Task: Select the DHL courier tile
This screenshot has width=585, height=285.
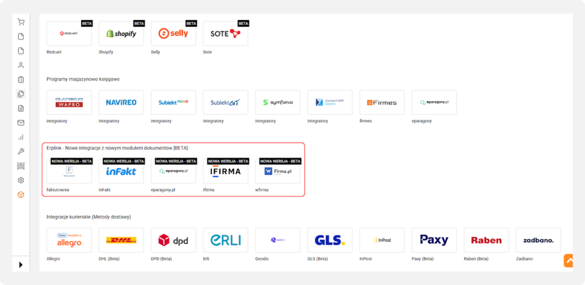Action: [121, 240]
